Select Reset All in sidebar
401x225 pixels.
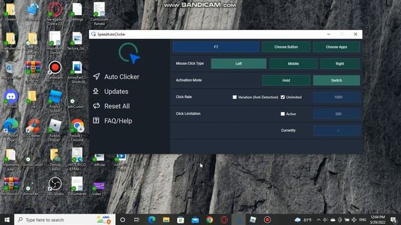(112, 106)
